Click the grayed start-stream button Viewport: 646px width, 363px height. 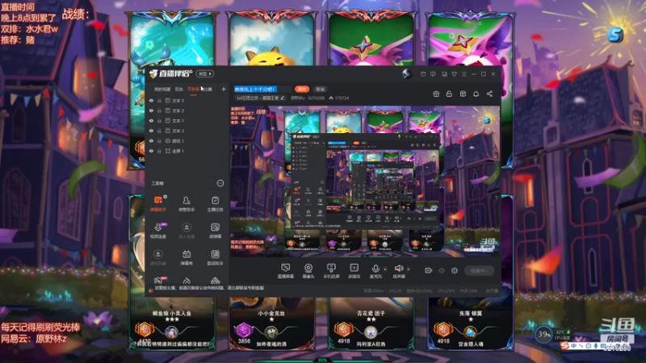tap(479, 271)
